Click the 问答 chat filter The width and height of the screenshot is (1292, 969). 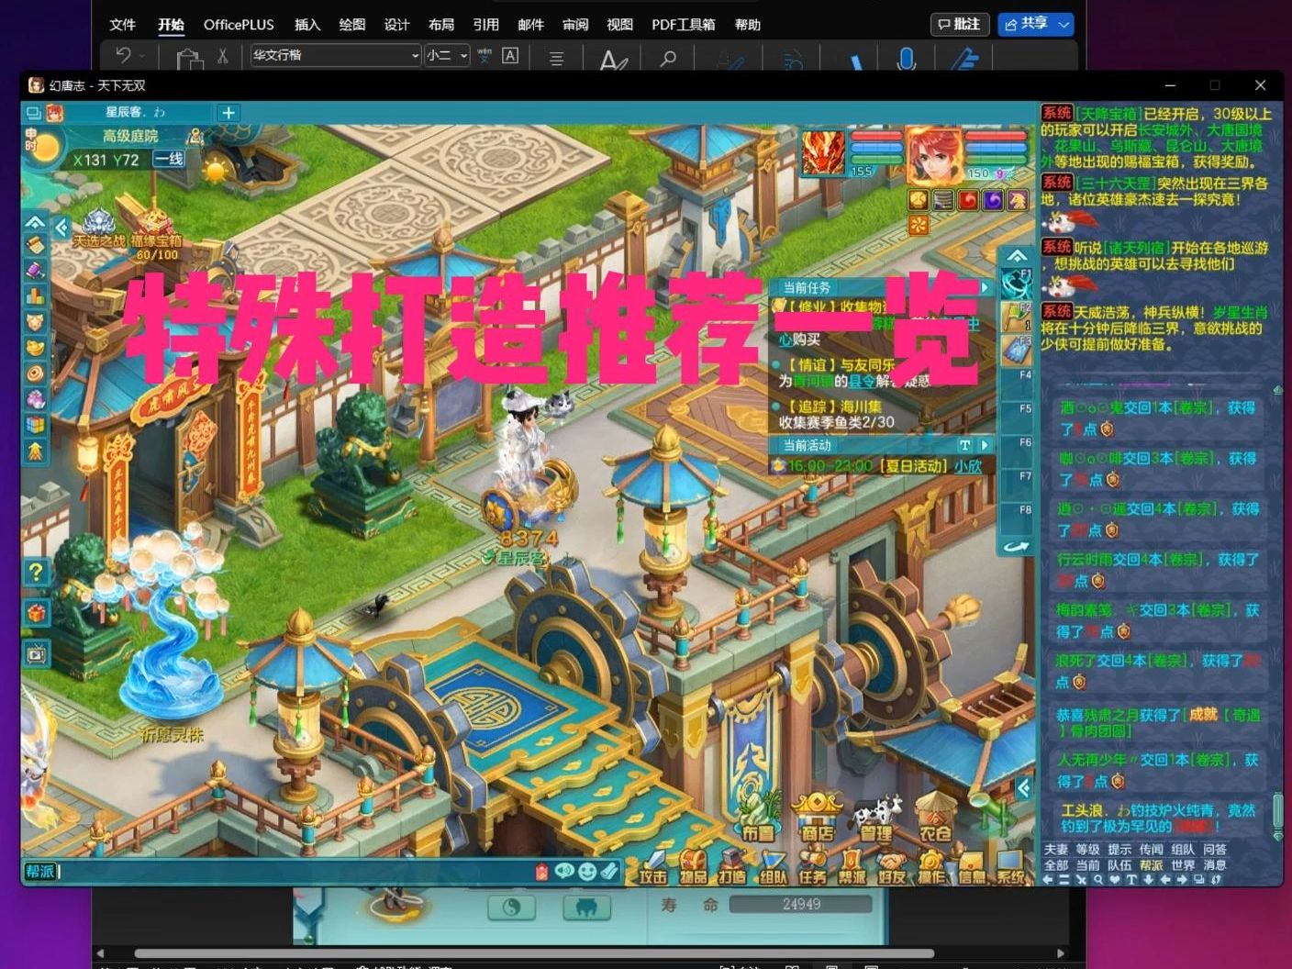point(1215,849)
